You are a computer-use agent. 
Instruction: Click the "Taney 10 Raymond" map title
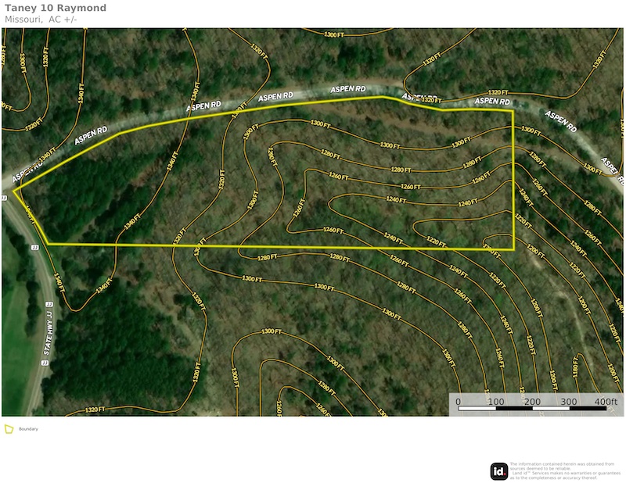tap(56, 8)
